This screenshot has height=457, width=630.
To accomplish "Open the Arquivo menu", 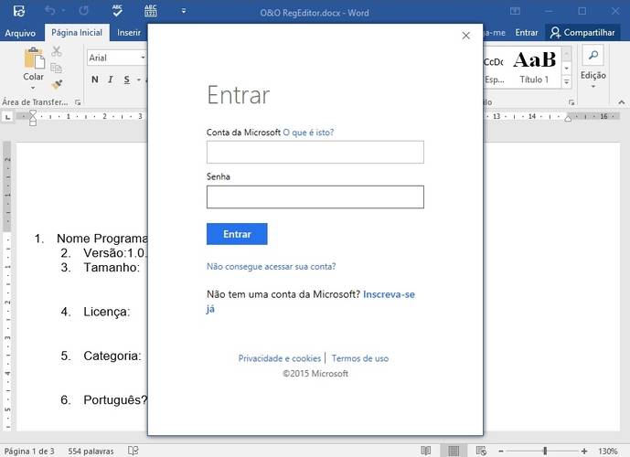I will 20,33.
